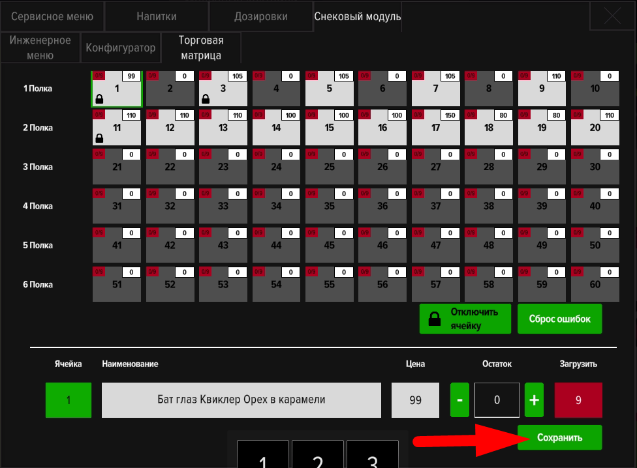
Task: Go to the Инженерное меню tab
Action: (40, 48)
